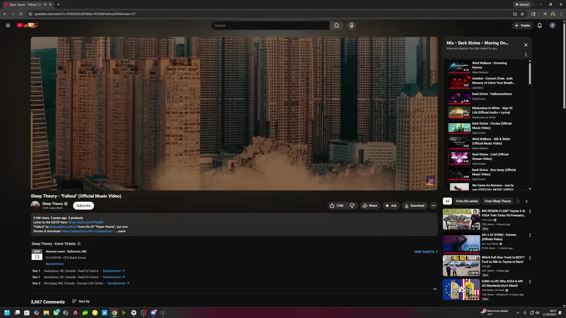Click inside the YouTube search field
Viewport: 566px width, 318px height.
tap(271, 26)
